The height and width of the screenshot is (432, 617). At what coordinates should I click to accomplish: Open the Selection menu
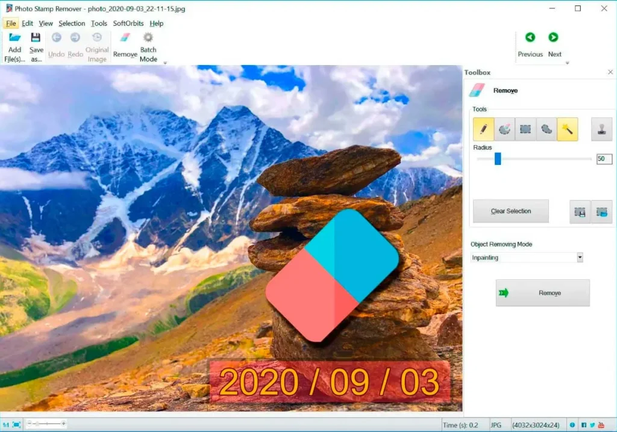72,23
